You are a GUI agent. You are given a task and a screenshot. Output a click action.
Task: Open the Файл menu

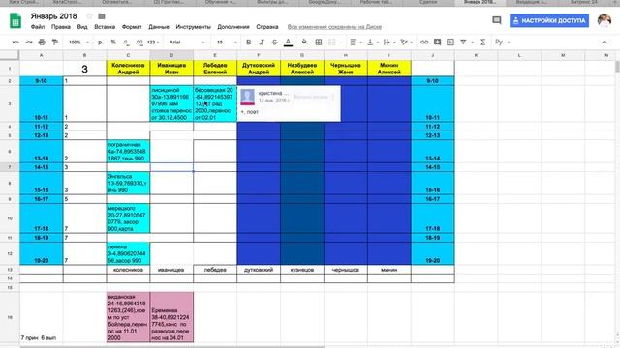pyautogui.click(x=38, y=27)
